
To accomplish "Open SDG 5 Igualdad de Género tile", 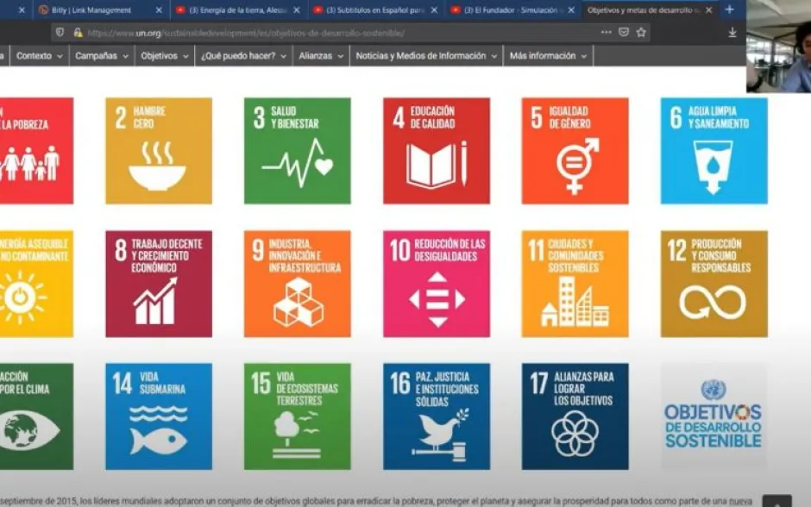I will pos(575,151).
